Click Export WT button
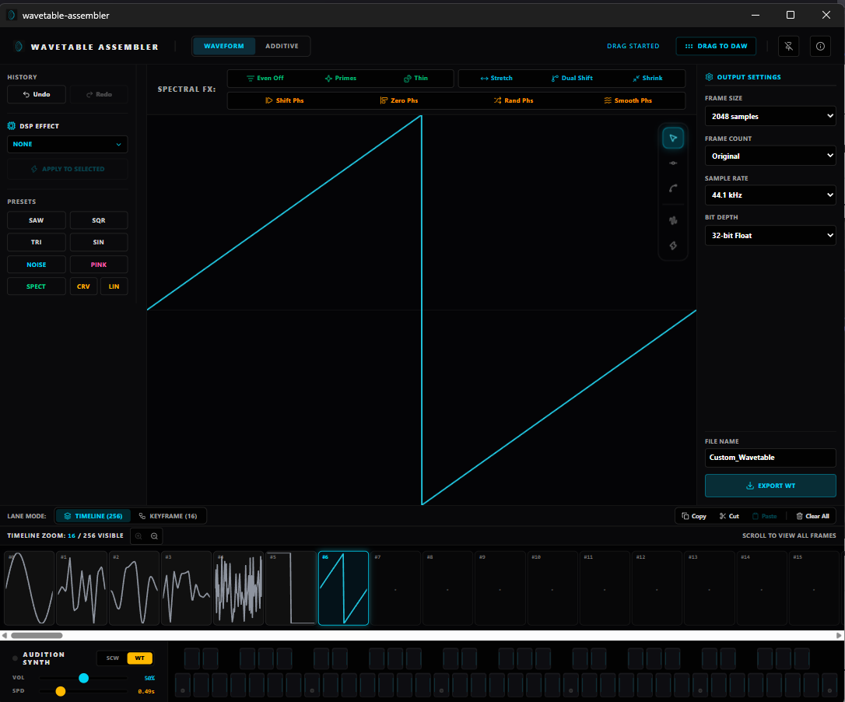This screenshot has height=702, width=845. pos(770,486)
